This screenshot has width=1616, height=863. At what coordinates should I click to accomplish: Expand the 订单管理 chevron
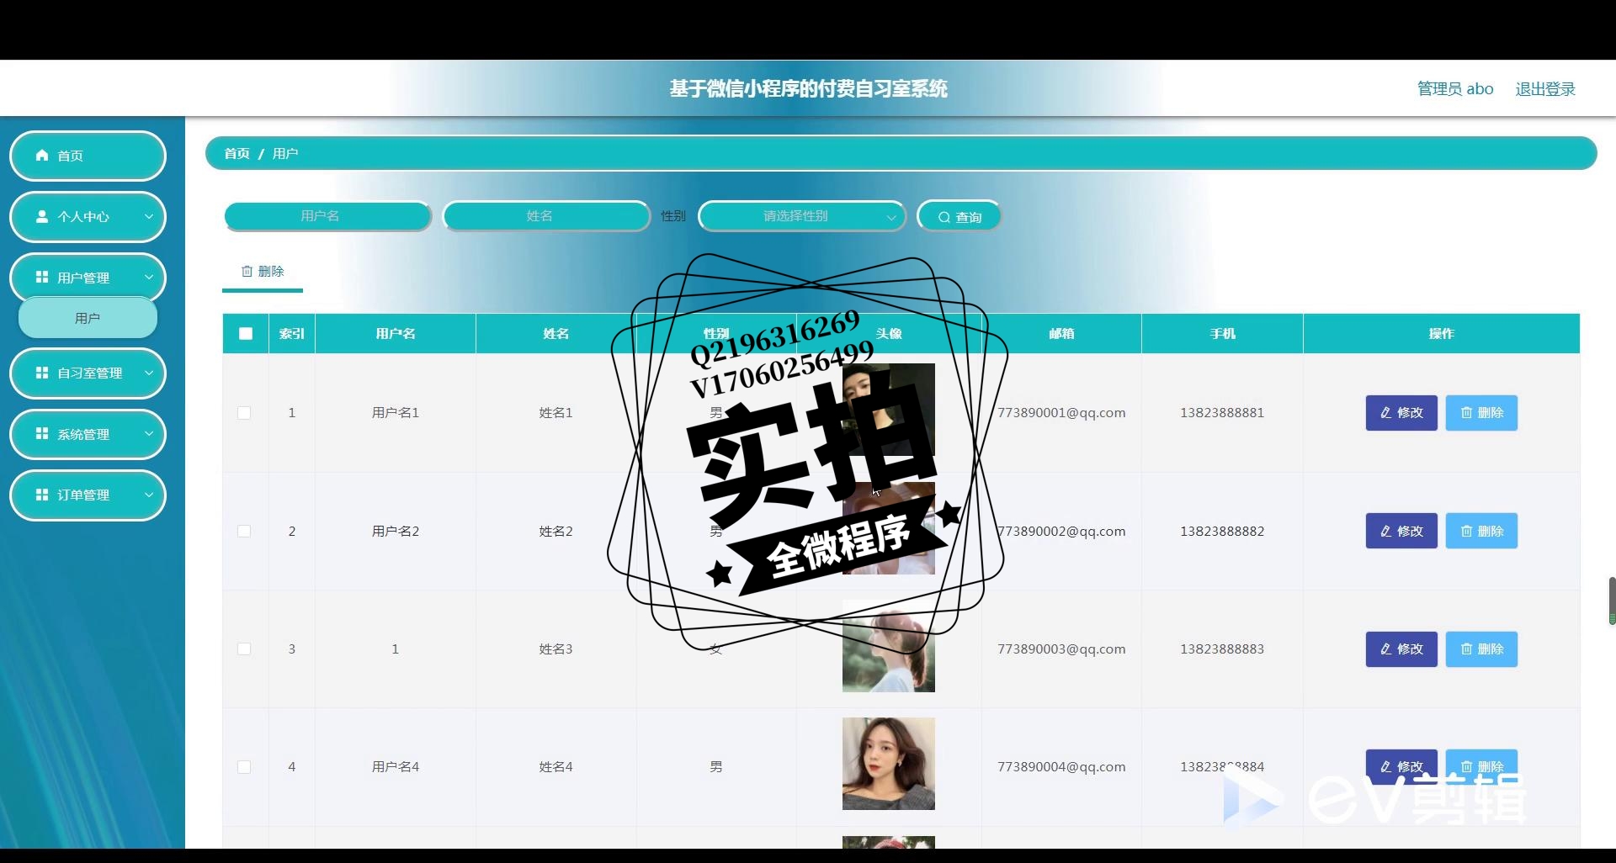pyautogui.click(x=149, y=495)
